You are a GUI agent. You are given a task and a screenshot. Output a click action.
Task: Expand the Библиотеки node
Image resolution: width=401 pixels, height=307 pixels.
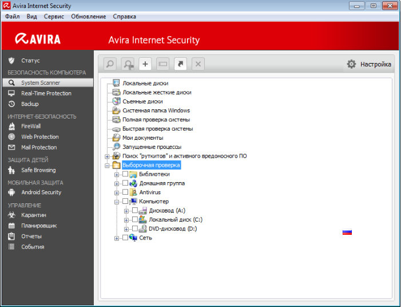coord(117,175)
